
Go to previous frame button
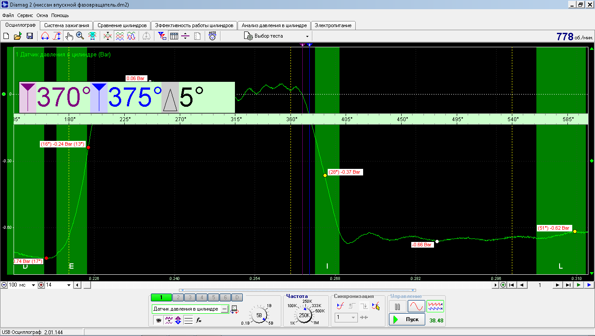(x=521, y=285)
